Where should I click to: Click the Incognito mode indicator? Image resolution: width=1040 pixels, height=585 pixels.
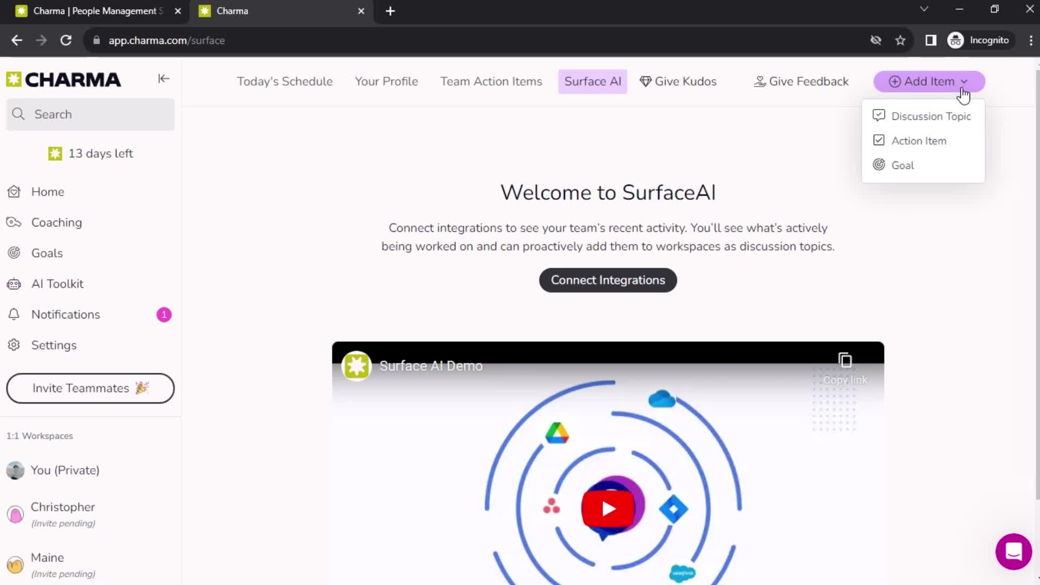tap(982, 40)
